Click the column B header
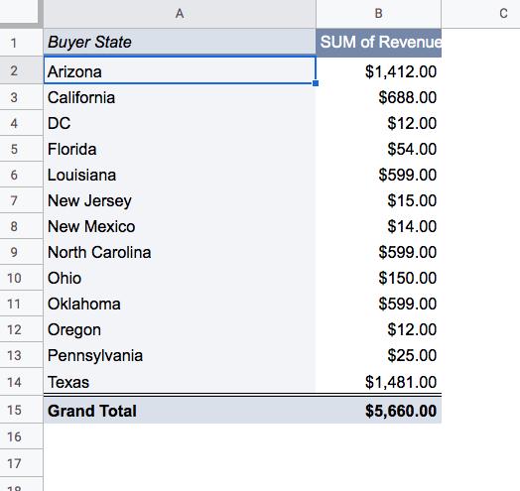Viewport: 520px width, 491px height. 378,14
